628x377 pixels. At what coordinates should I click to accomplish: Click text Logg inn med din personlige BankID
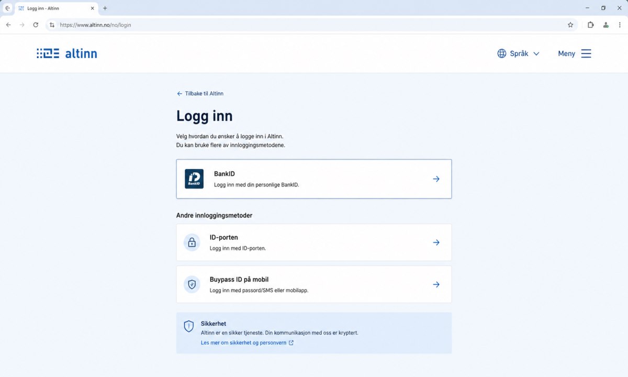pos(256,185)
